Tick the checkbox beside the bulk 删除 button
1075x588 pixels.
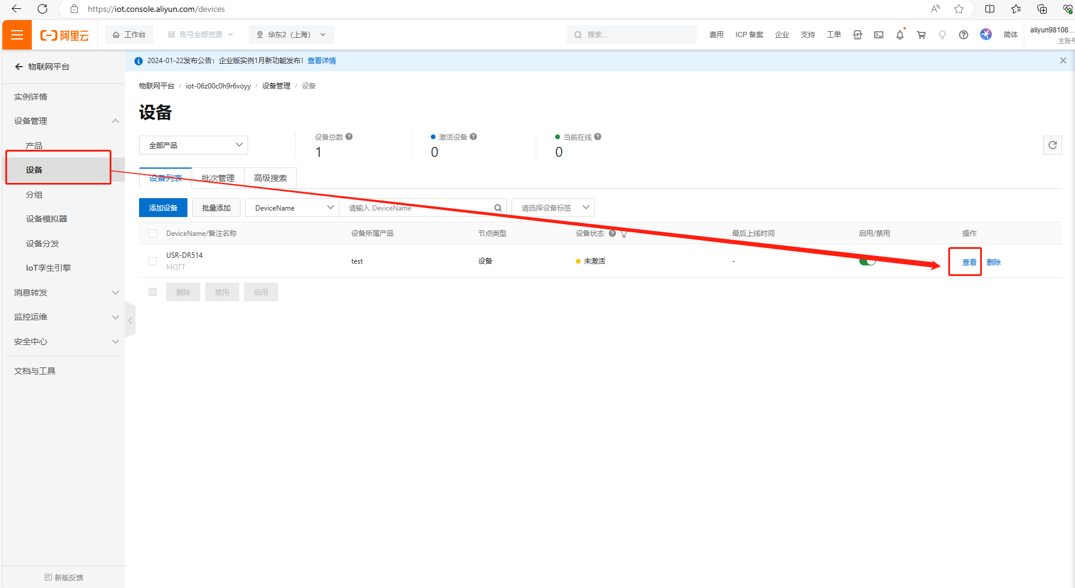[153, 292]
